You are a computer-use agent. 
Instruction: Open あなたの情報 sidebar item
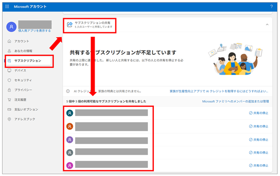click(24, 51)
